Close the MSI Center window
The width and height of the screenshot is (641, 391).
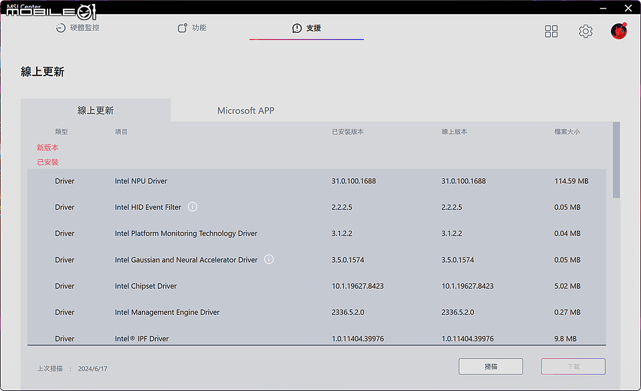[x=628, y=8]
